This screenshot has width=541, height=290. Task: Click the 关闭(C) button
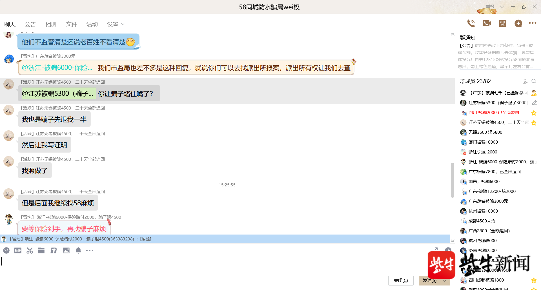pyautogui.click(x=401, y=280)
